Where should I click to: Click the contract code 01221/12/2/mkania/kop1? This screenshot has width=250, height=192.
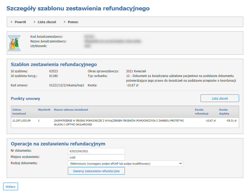[67, 85]
